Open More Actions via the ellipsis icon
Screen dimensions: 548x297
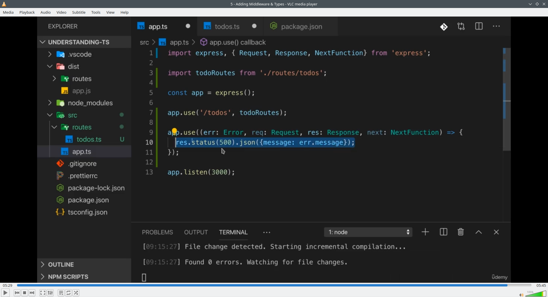[x=497, y=26]
